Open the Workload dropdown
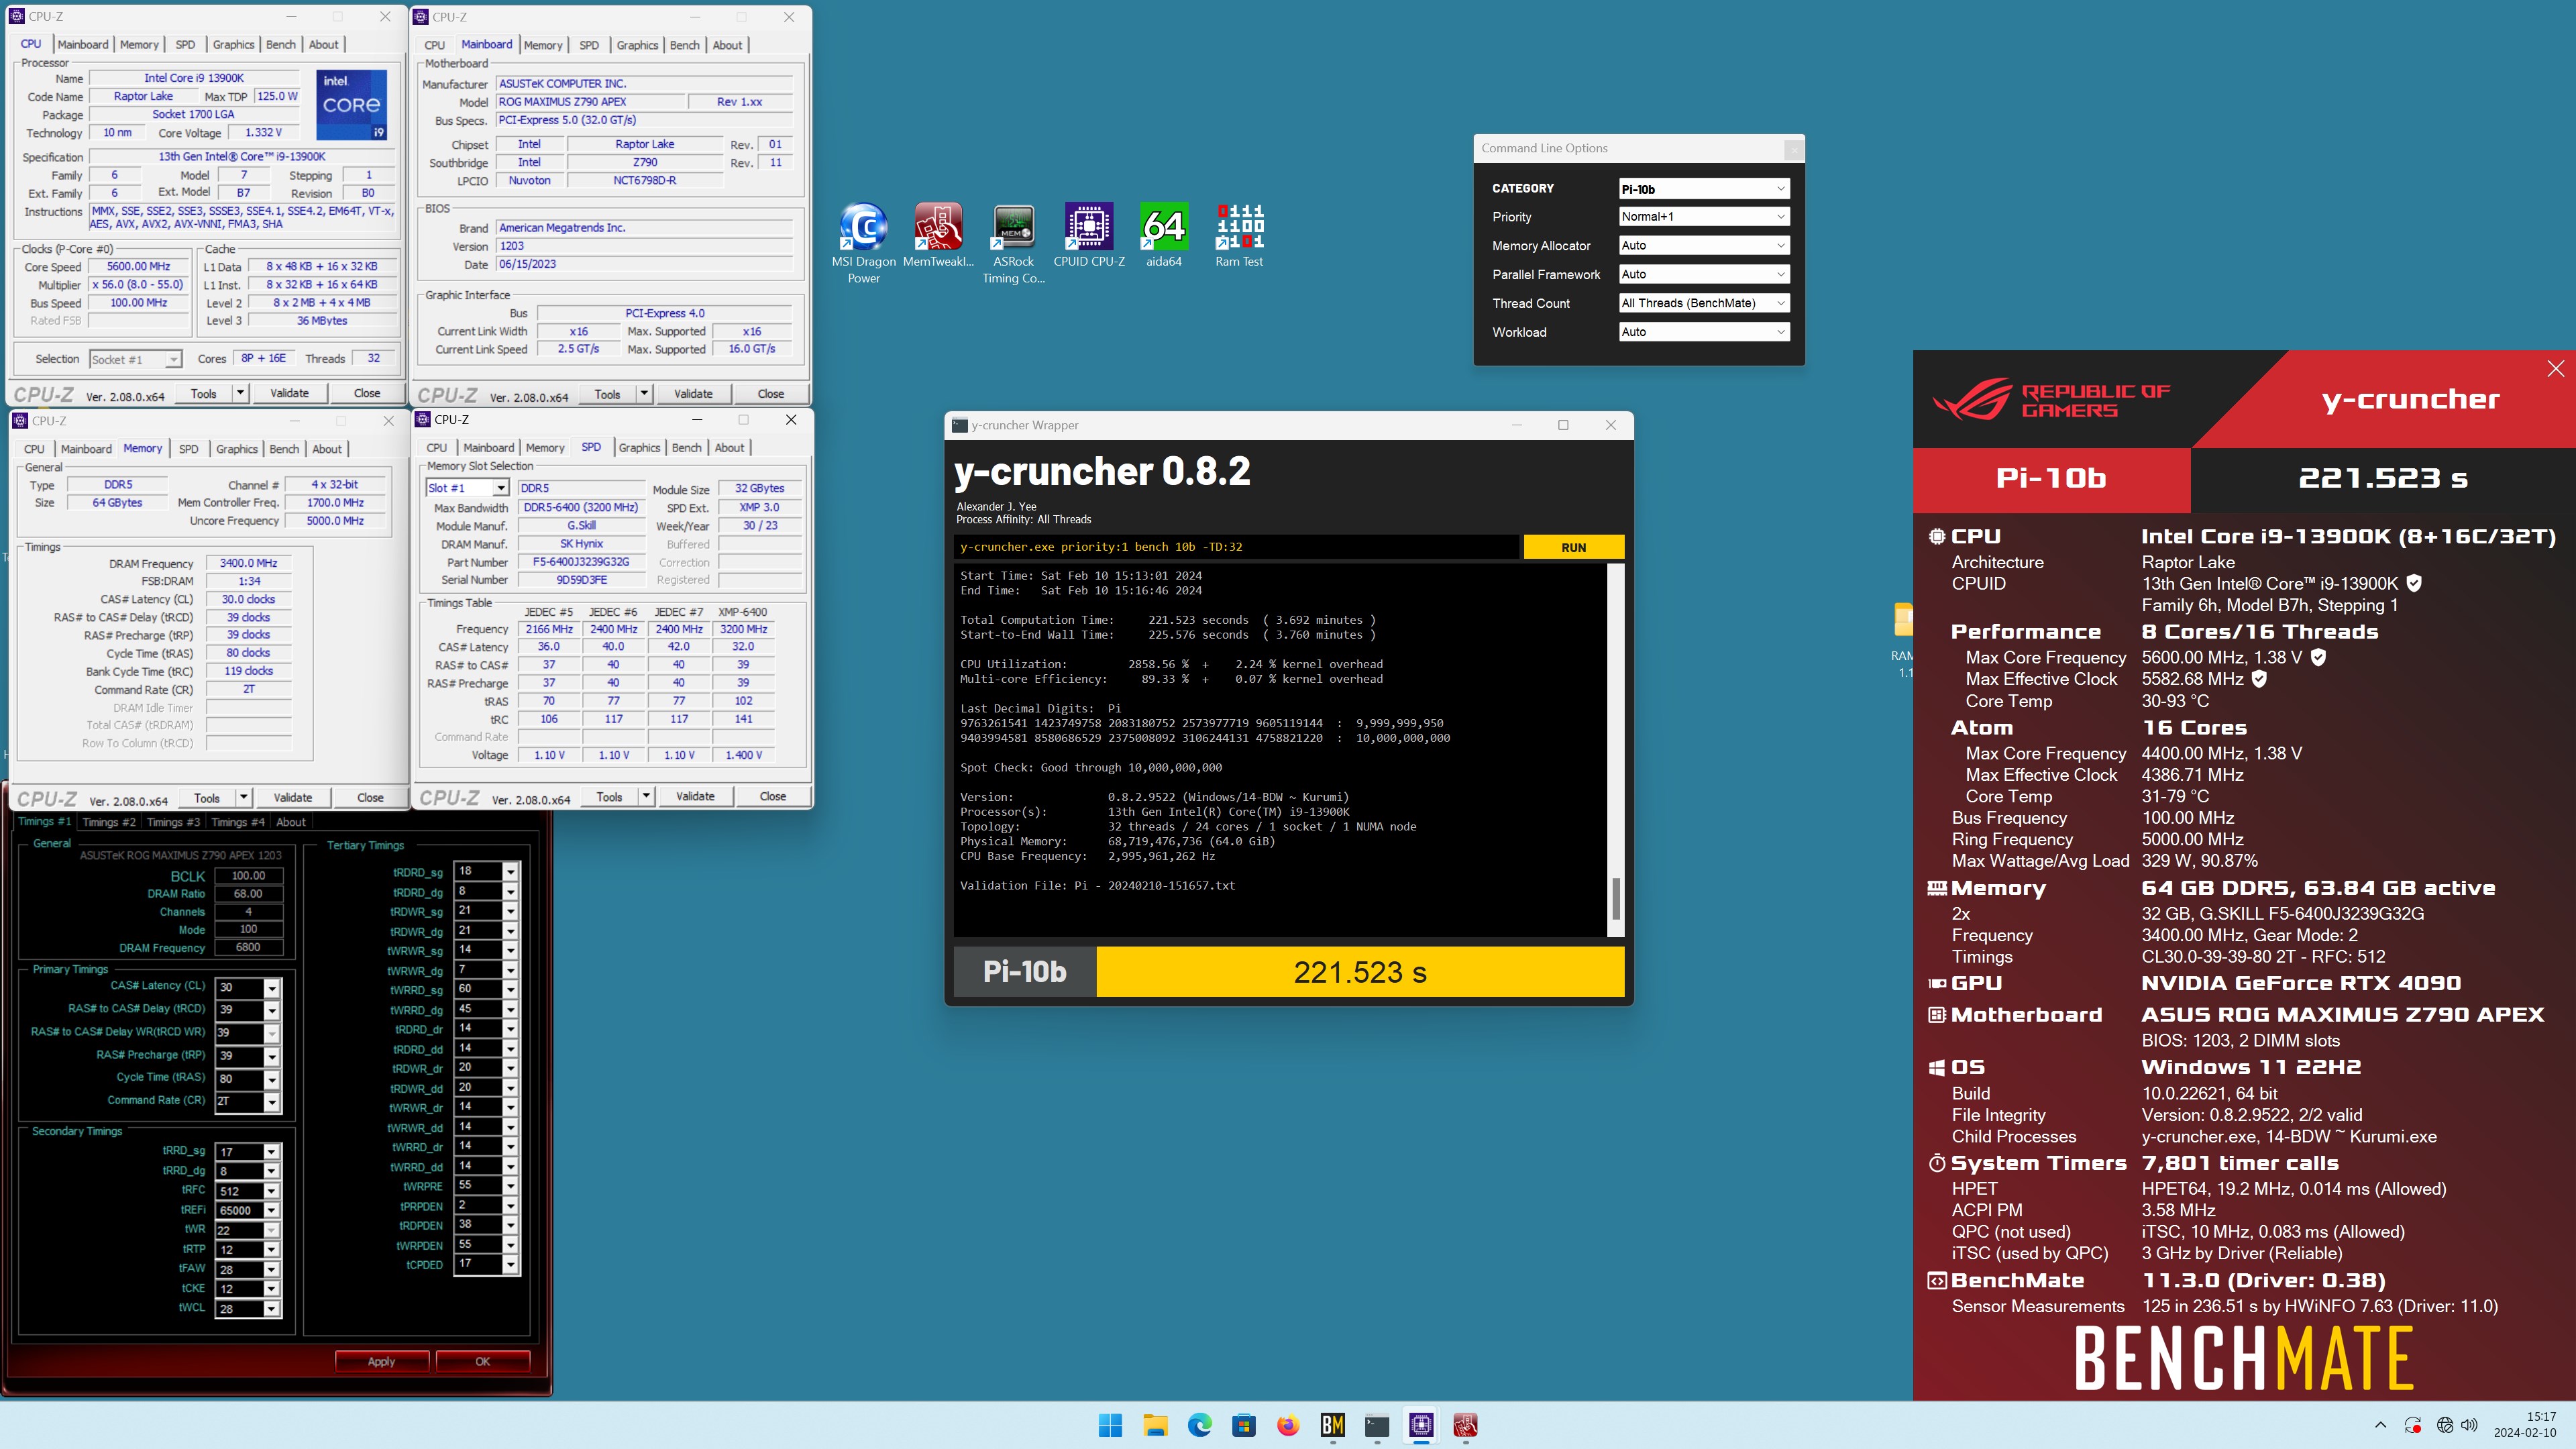 [x=1703, y=332]
